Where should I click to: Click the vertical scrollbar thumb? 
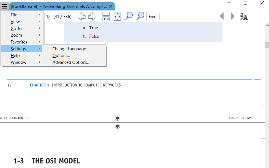[x=267, y=45]
